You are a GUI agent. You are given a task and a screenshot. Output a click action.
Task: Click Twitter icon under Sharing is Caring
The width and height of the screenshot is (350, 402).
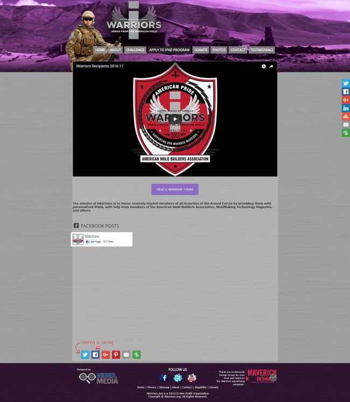coord(85,355)
